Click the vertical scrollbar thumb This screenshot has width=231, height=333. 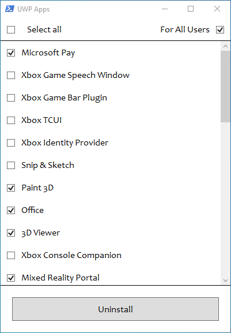tap(225, 87)
